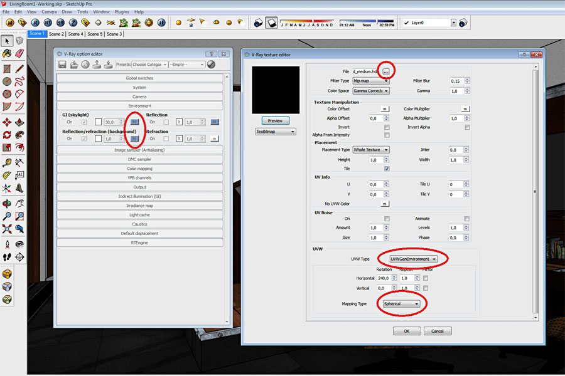
Task: Open V-Ray help question mark icon
Action: point(73,23)
